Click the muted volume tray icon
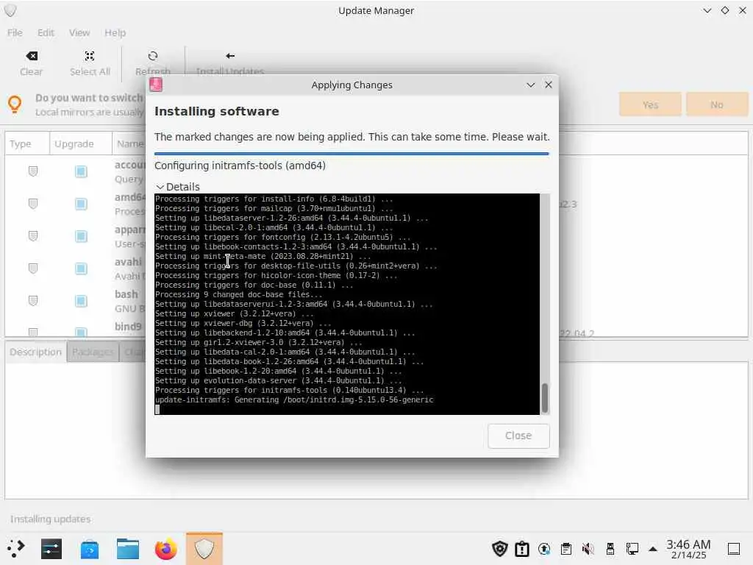This screenshot has width=753, height=565. pyautogui.click(x=588, y=549)
